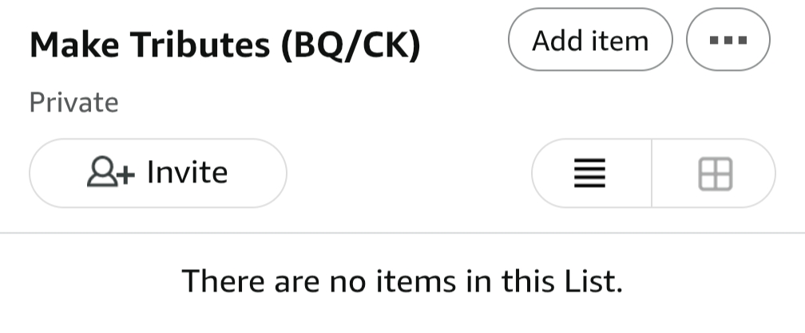Click the oval button with three dots
This screenshot has height=333, width=805.
point(728,40)
